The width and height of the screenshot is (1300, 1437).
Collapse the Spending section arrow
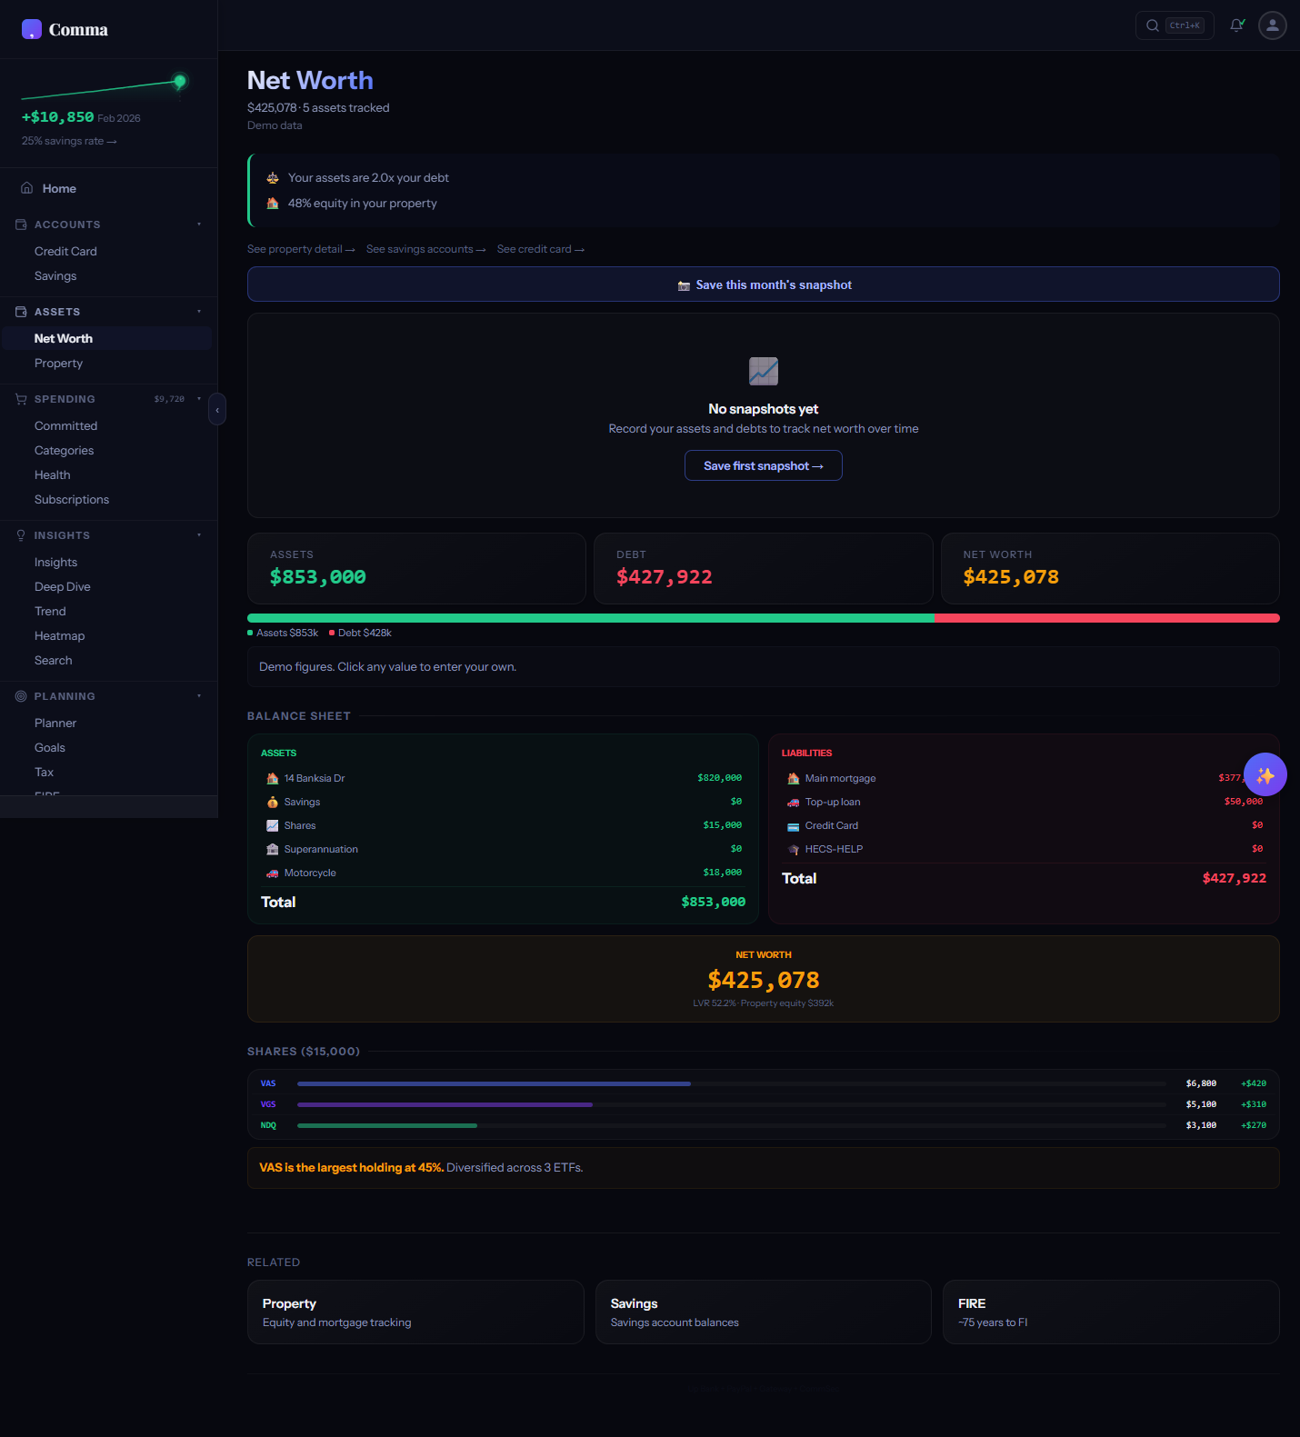tap(199, 399)
